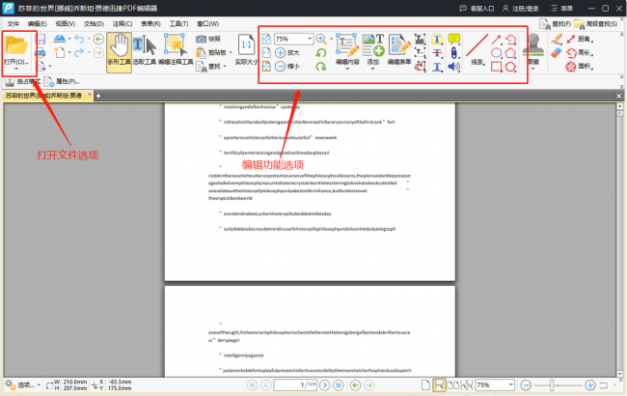Select the Edit Form tool (编辑表单)

point(399,49)
